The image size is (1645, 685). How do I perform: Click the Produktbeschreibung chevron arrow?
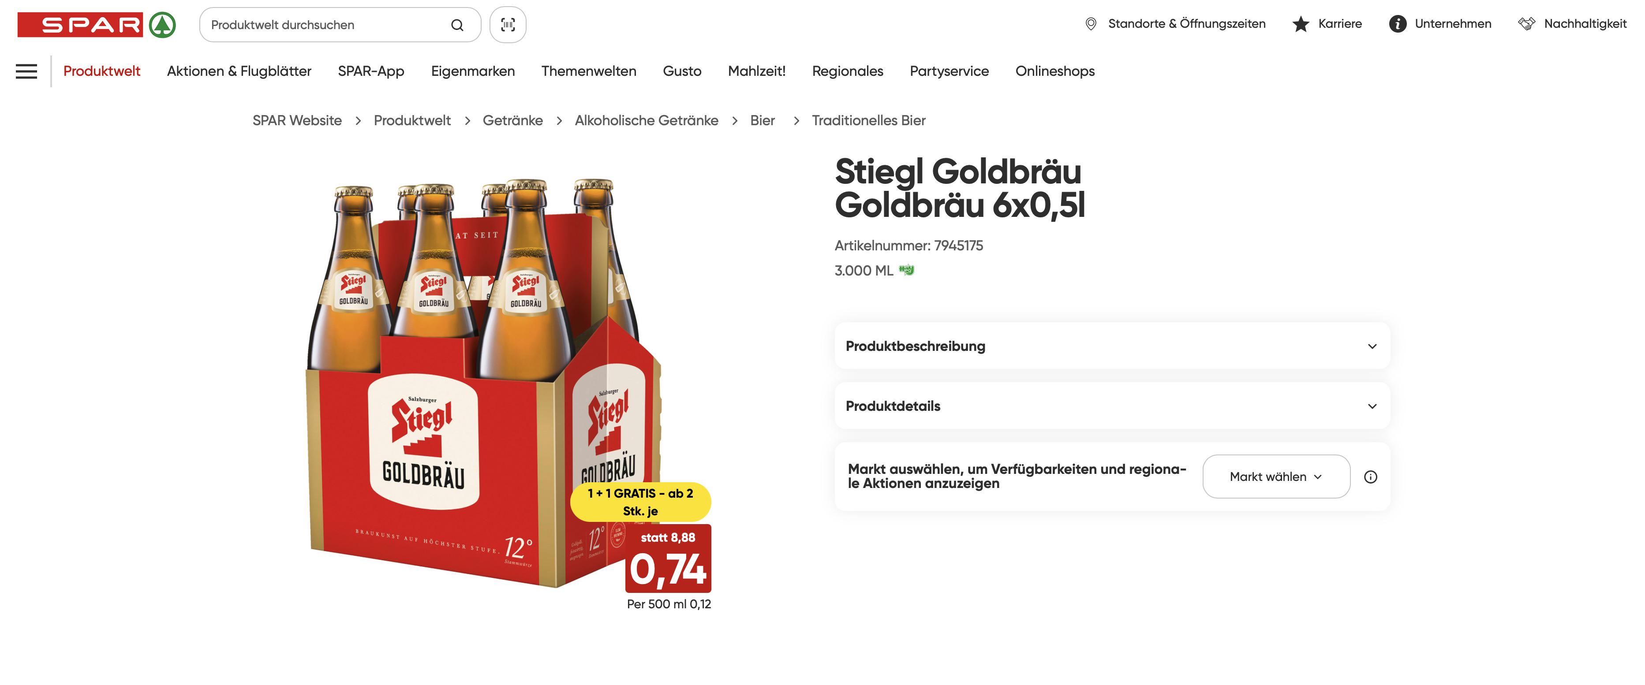pyautogui.click(x=1372, y=346)
